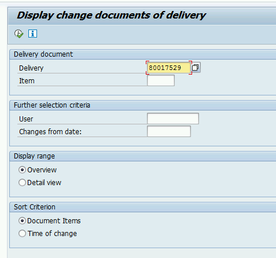
Task: Click the Changes from date field
Action: [x=169, y=131]
